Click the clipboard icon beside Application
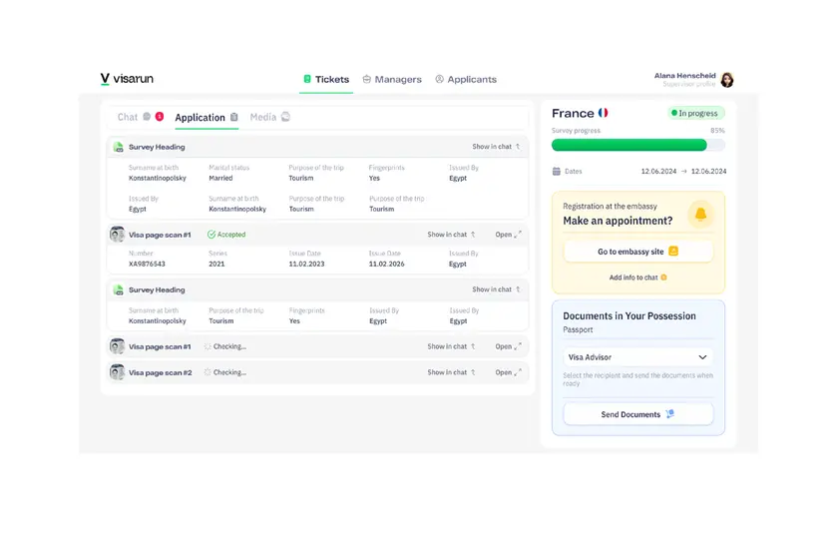The height and width of the screenshot is (558, 836). click(x=234, y=117)
